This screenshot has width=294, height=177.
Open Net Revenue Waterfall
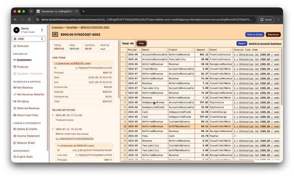click(28, 94)
